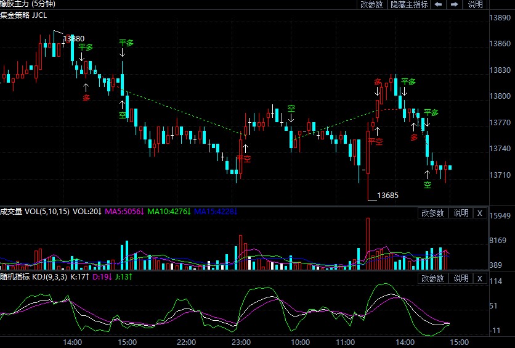This screenshot has width=515, height=348.
Task: Open 改参数 for the main chart
Action: pos(371,4)
